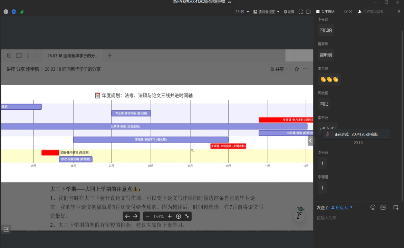Go to previous image with left arrow
404x248 pixels.
[x=127, y=216]
